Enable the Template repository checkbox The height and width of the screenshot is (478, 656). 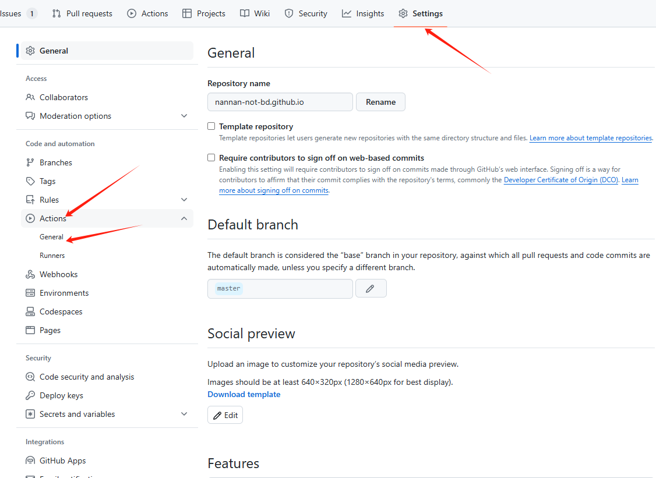click(211, 126)
